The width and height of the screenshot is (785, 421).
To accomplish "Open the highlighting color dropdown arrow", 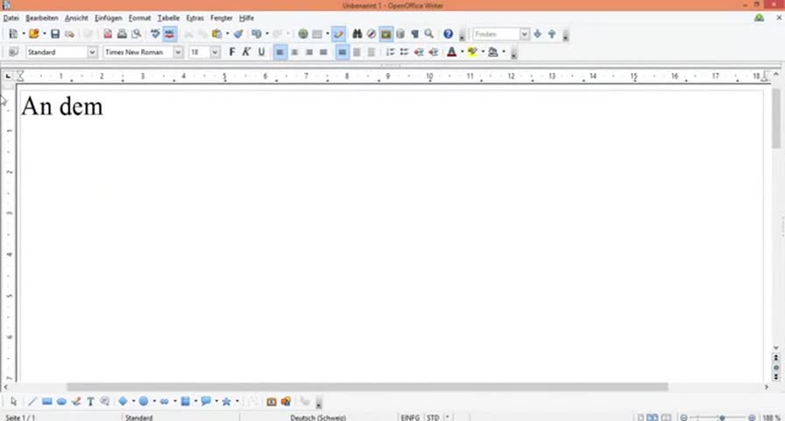I will 483,52.
